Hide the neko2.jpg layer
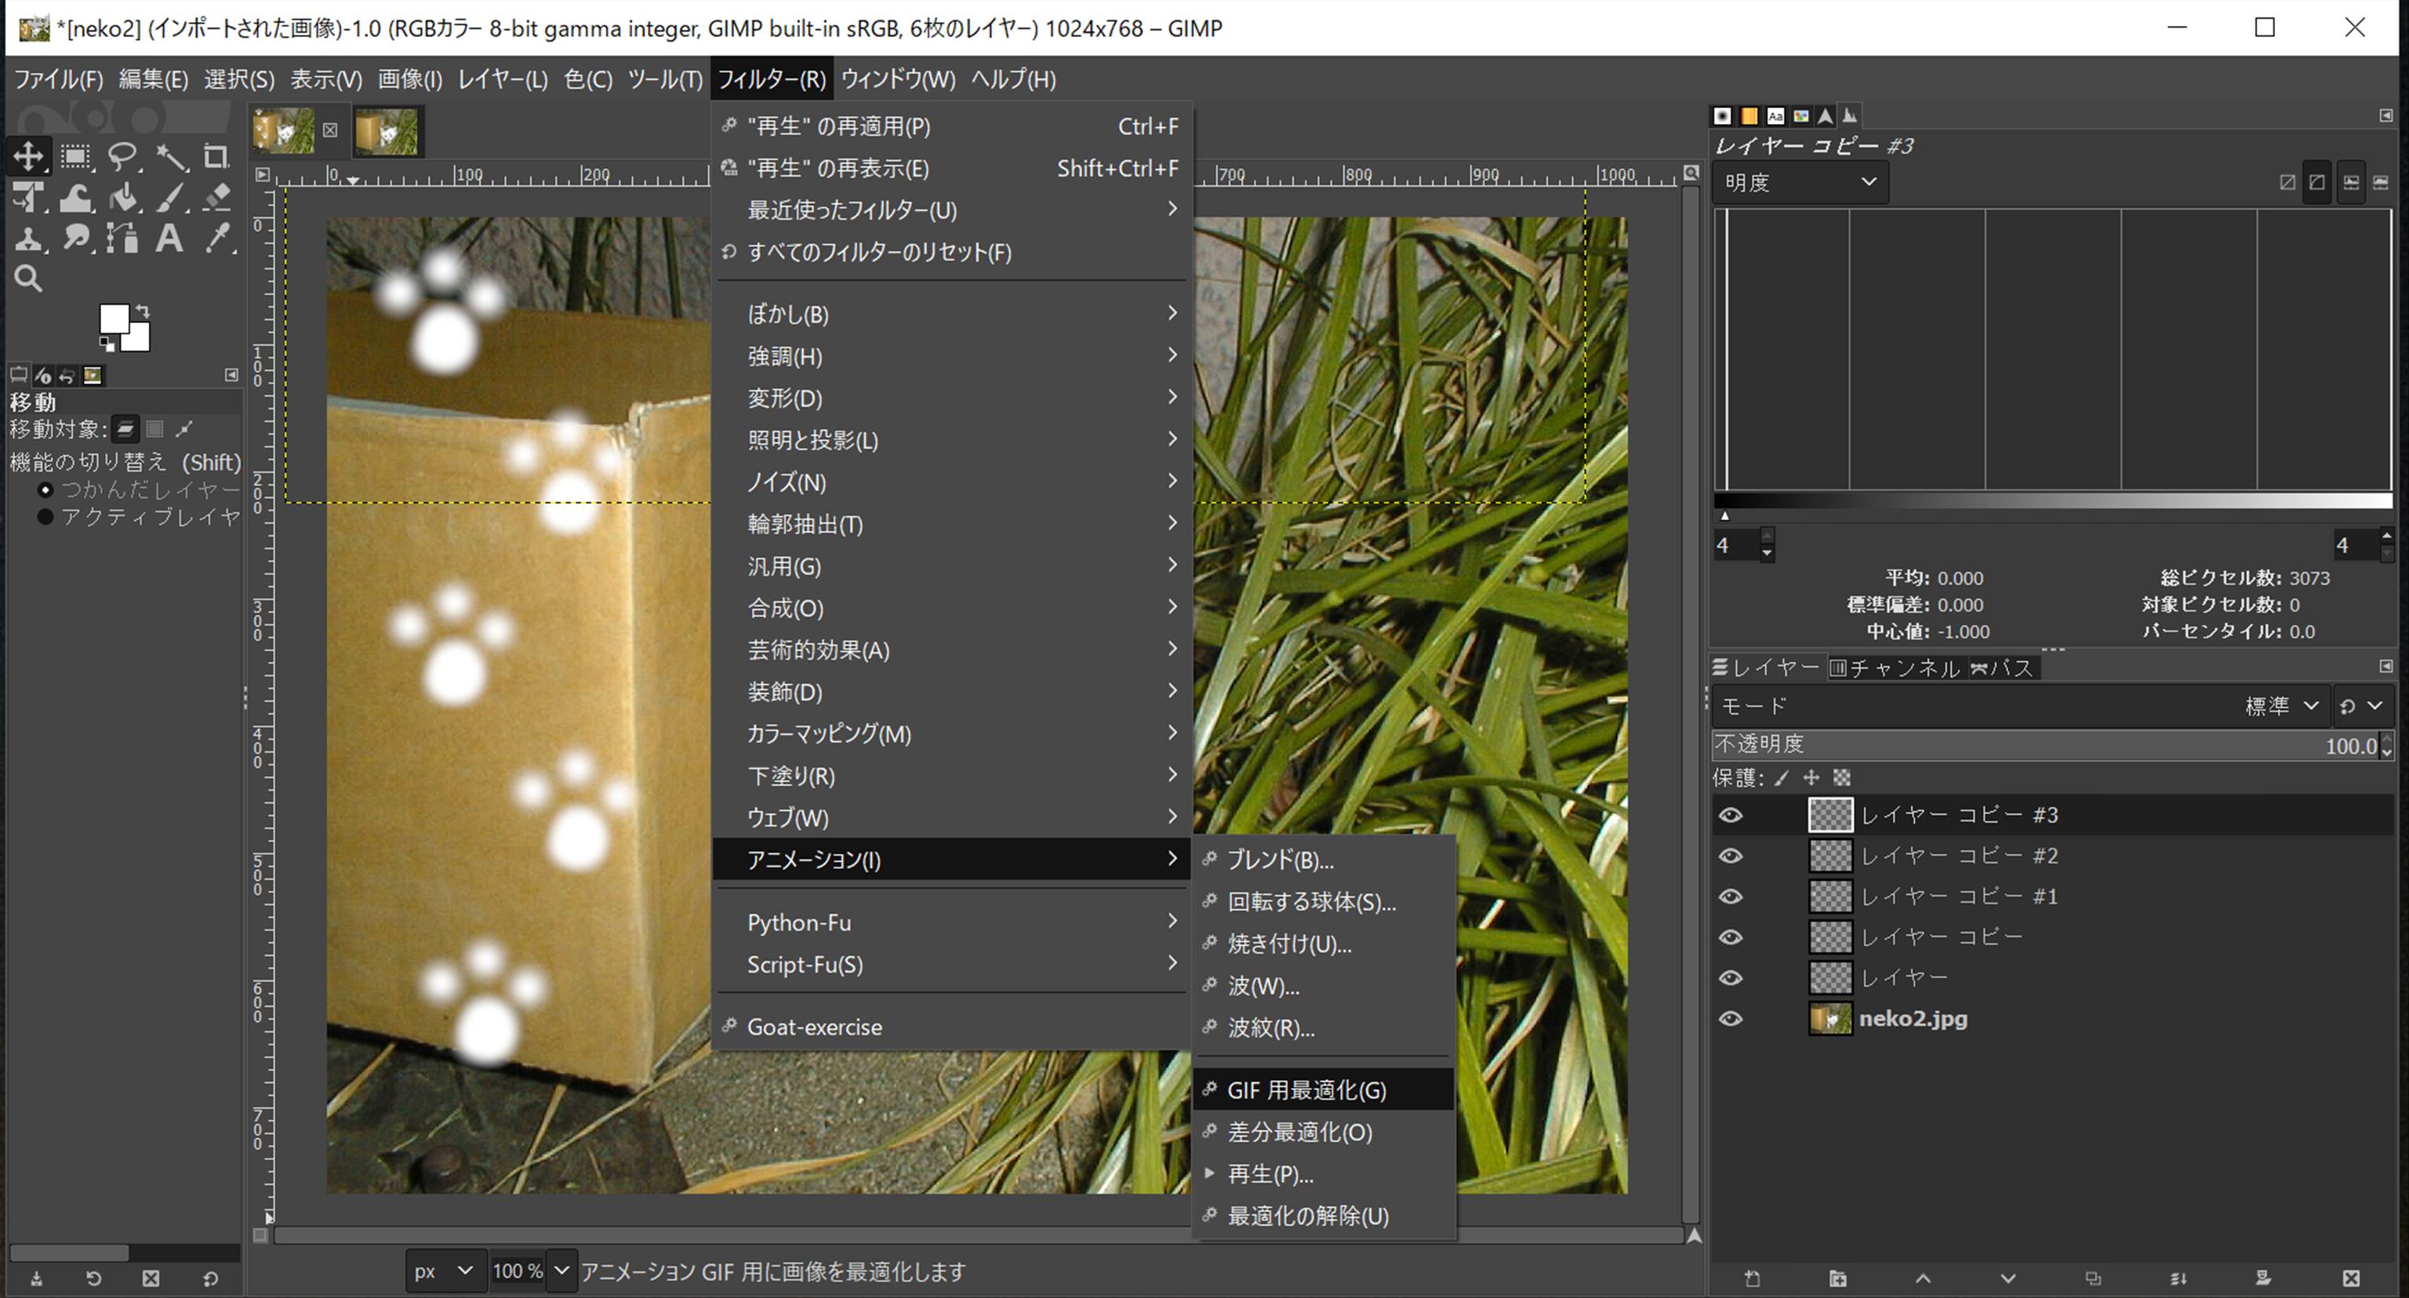 tap(1731, 1018)
